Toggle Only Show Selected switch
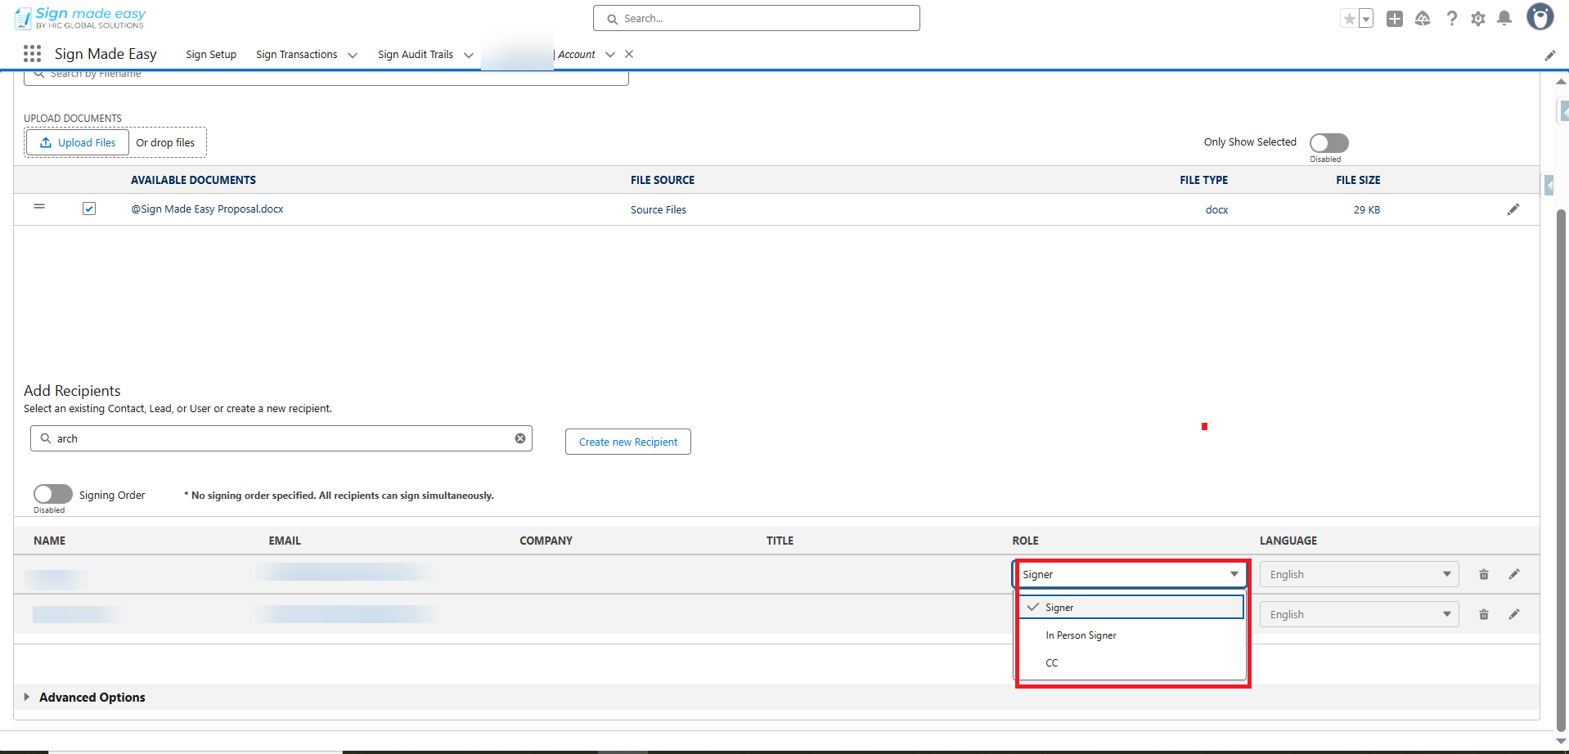 [x=1329, y=143]
